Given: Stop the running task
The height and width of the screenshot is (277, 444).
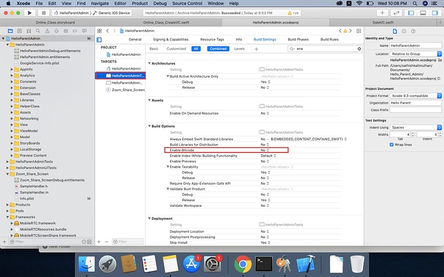Looking at the screenshot, I should pos(43,13).
